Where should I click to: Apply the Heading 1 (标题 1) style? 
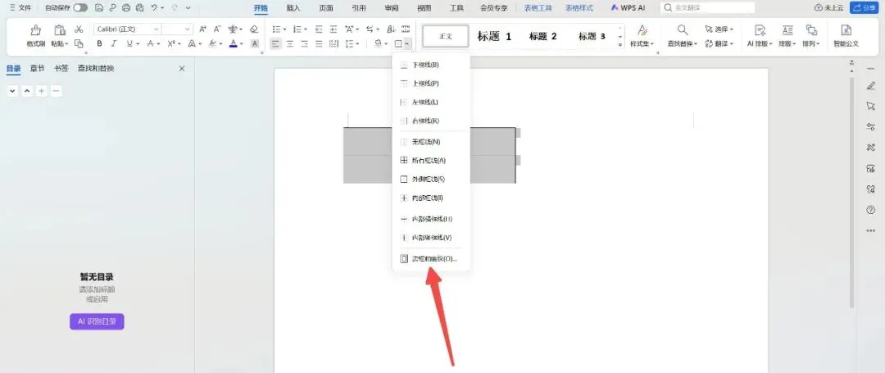pyautogui.click(x=494, y=36)
